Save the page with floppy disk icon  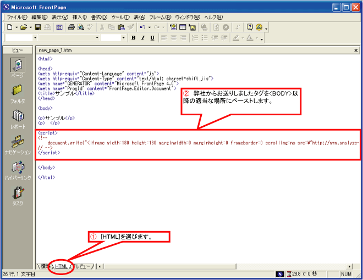click(38, 27)
